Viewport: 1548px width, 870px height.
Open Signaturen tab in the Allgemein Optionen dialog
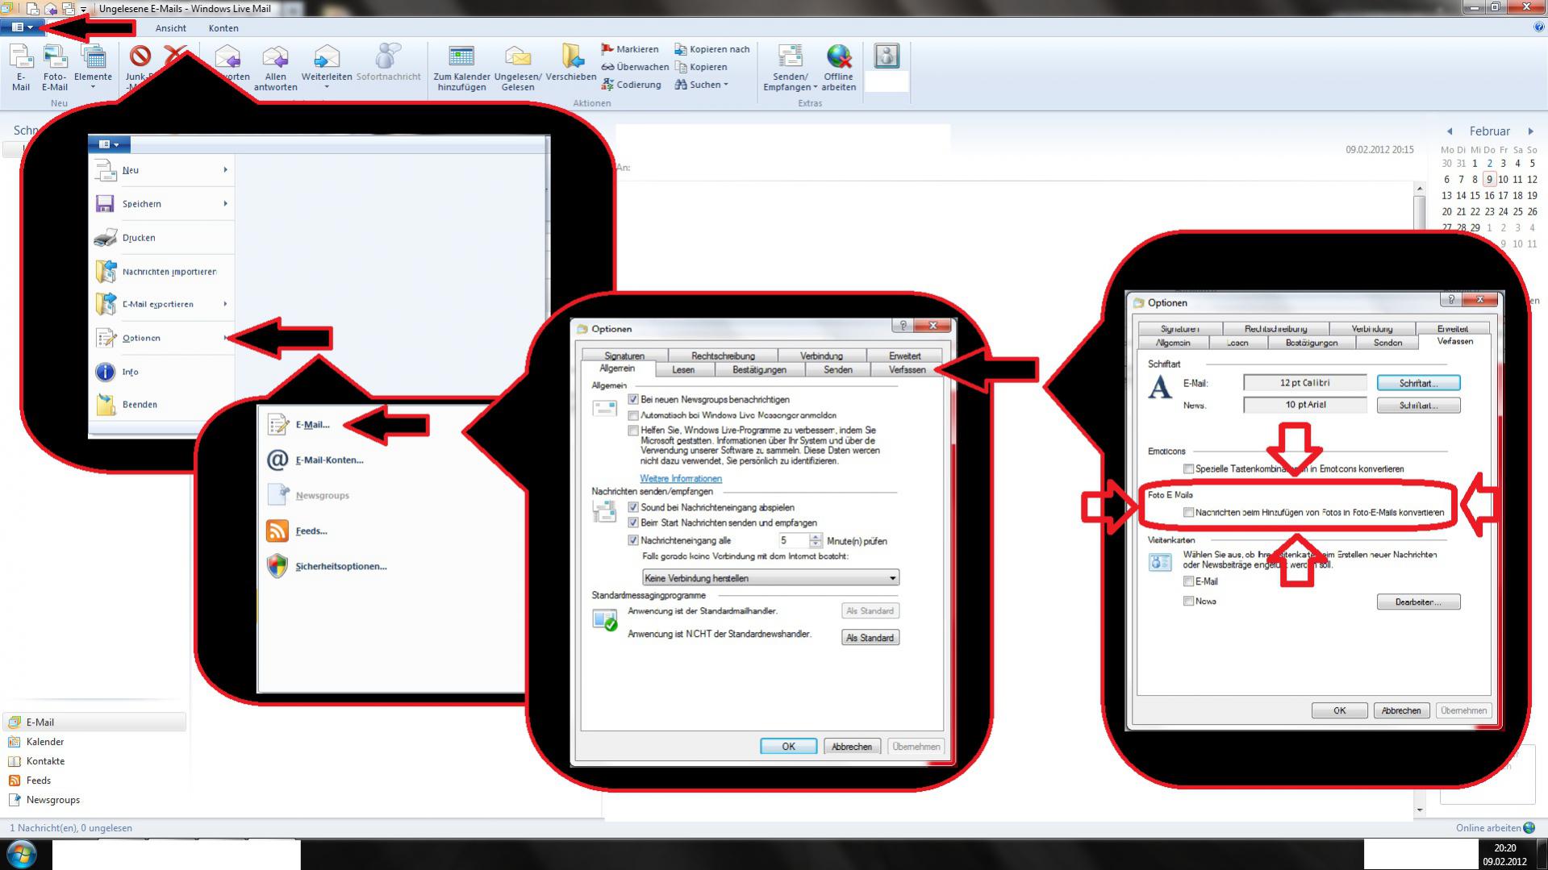tap(624, 356)
